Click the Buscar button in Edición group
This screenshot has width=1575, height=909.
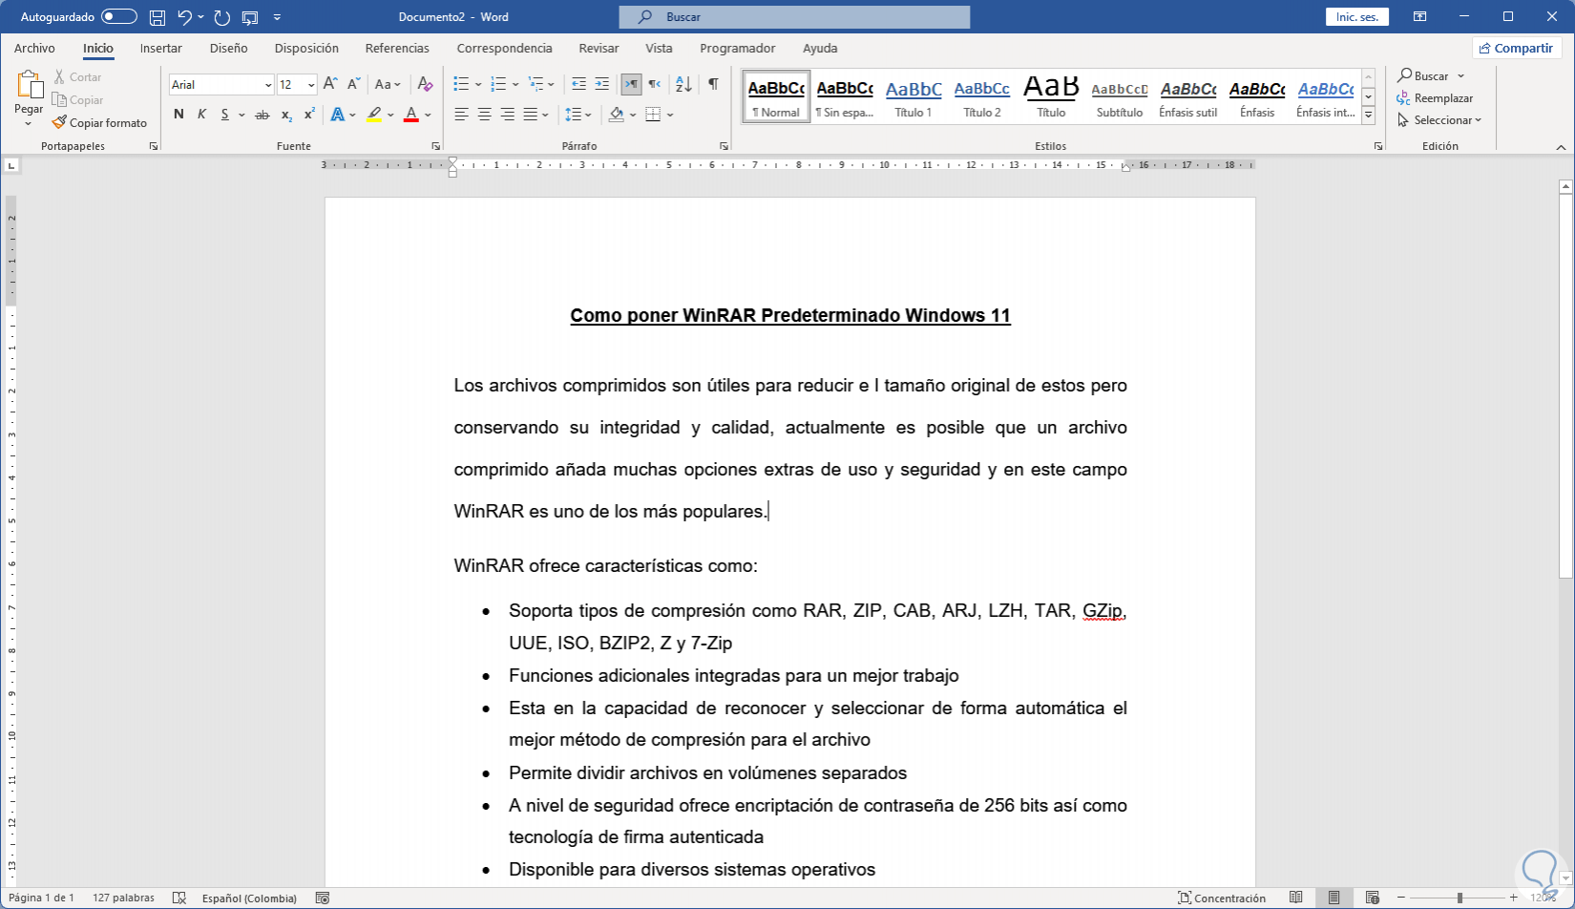[1430, 76]
